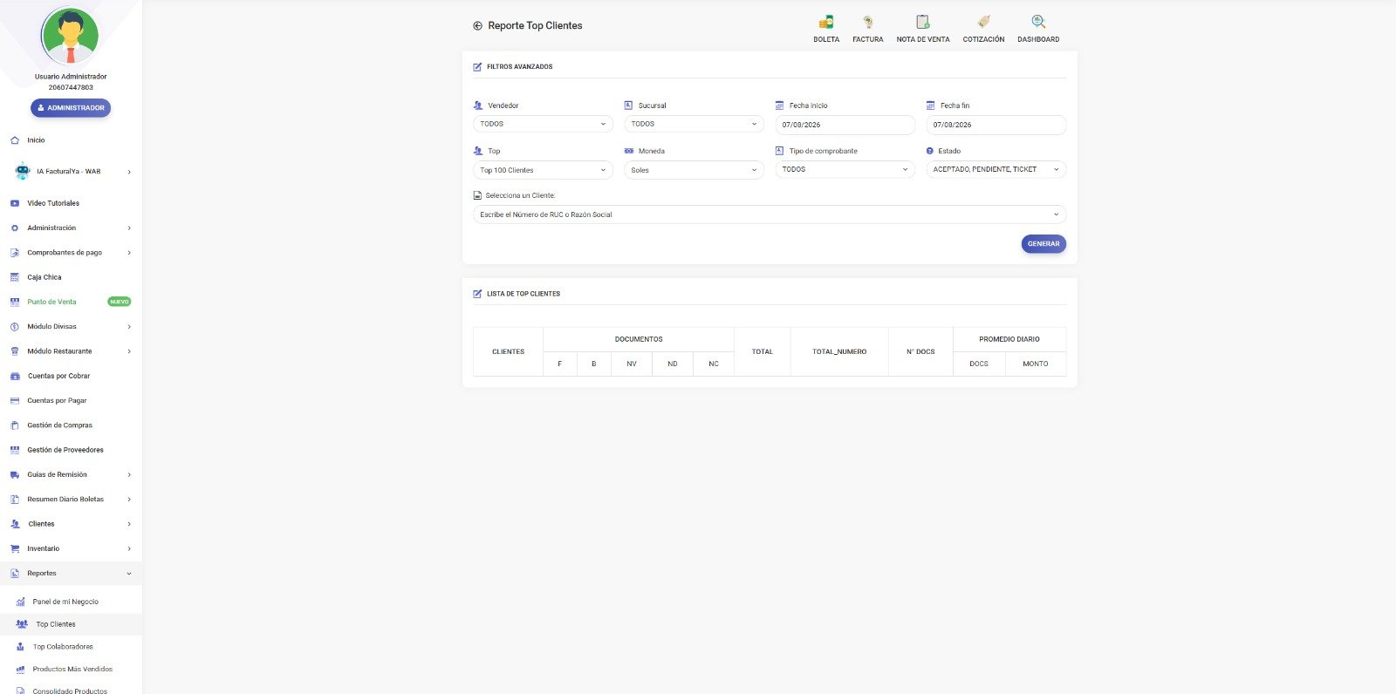The image size is (1396, 694).
Task: Open the Top 100 Clientes dropdown
Action: [x=543, y=170]
